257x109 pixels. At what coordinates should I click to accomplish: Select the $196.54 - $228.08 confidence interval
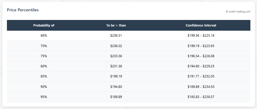click(201, 56)
